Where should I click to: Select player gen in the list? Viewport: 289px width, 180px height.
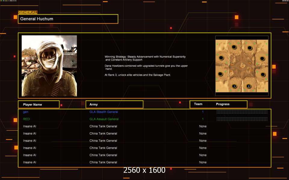(26, 112)
